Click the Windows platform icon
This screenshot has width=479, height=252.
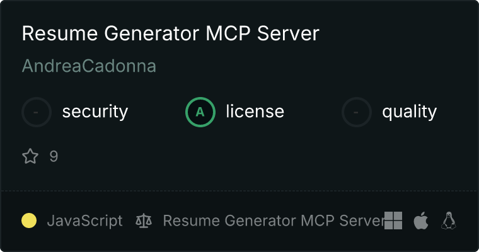pos(393,220)
